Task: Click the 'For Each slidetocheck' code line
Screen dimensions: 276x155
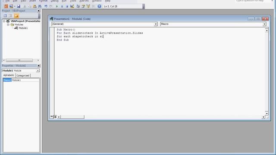Action: pos(100,33)
